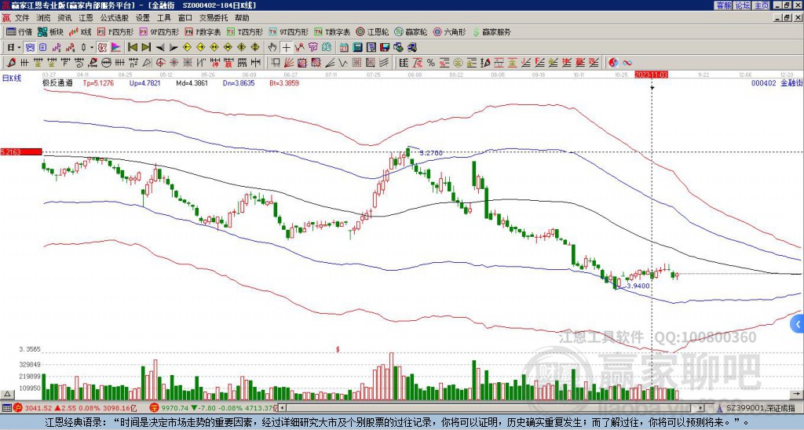
Task: Click the 主页 homepage link
Action: tap(761, 5)
